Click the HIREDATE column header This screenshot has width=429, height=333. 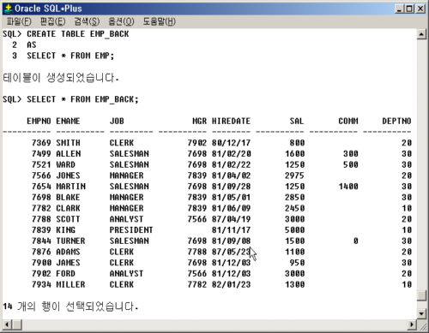coord(231,121)
